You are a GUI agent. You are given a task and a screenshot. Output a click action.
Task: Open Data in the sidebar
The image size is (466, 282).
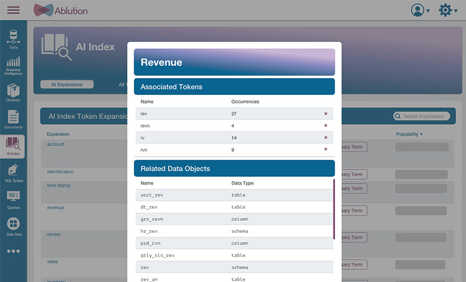coord(13,39)
